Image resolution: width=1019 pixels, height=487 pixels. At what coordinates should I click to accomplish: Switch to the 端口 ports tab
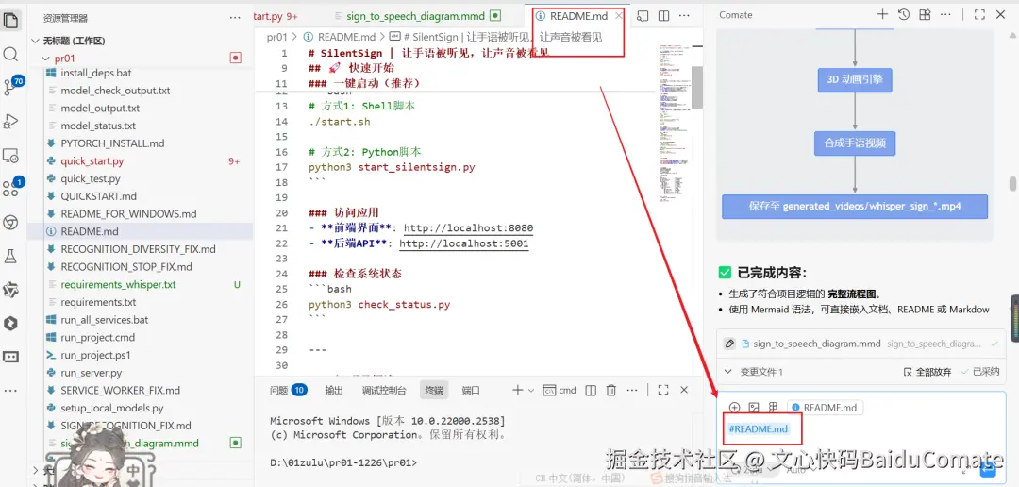(471, 390)
